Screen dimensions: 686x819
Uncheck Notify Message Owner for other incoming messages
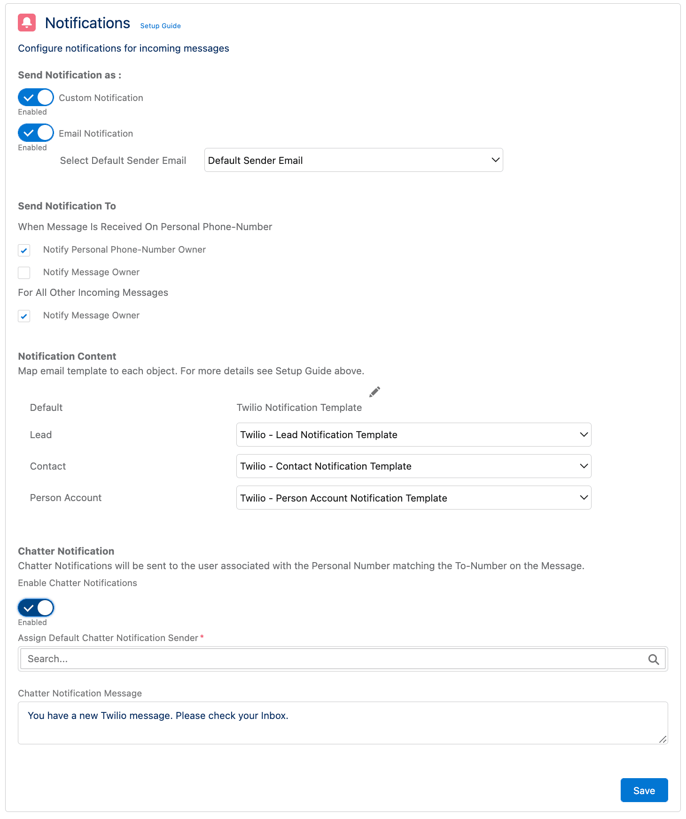[24, 316]
